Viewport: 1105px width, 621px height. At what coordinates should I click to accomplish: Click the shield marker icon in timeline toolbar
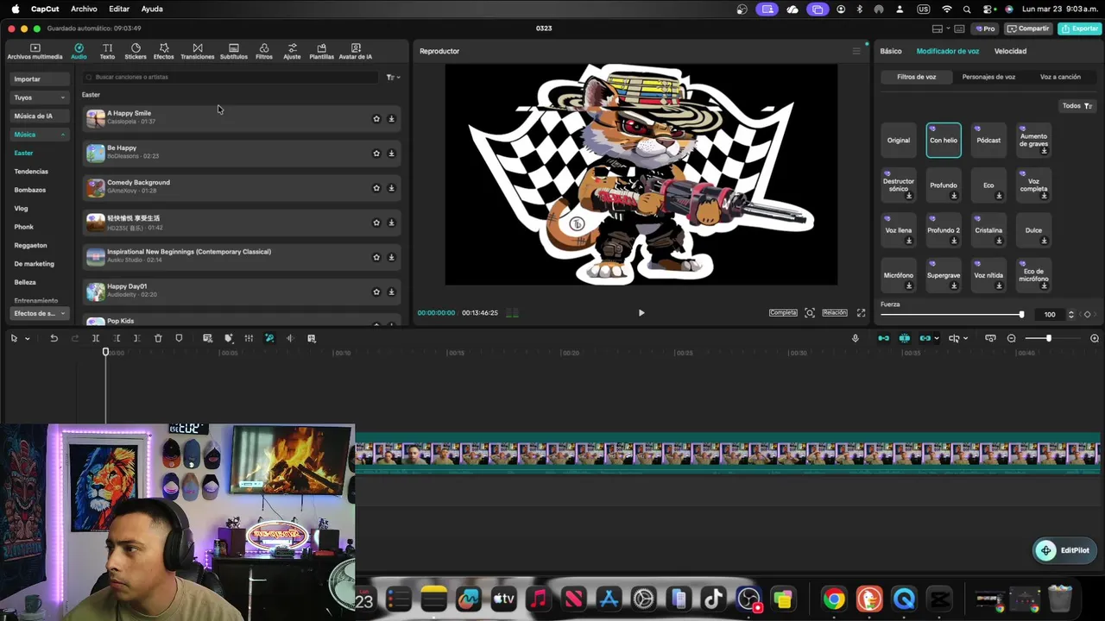[x=179, y=338]
